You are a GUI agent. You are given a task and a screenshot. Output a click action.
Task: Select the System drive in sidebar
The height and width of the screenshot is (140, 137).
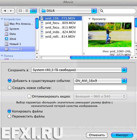pyautogui.click(x=18, y=29)
